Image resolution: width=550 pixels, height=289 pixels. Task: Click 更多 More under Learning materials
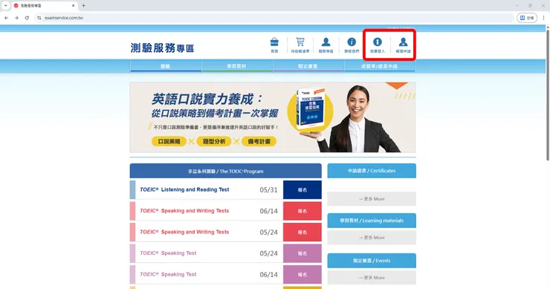click(372, 238)
